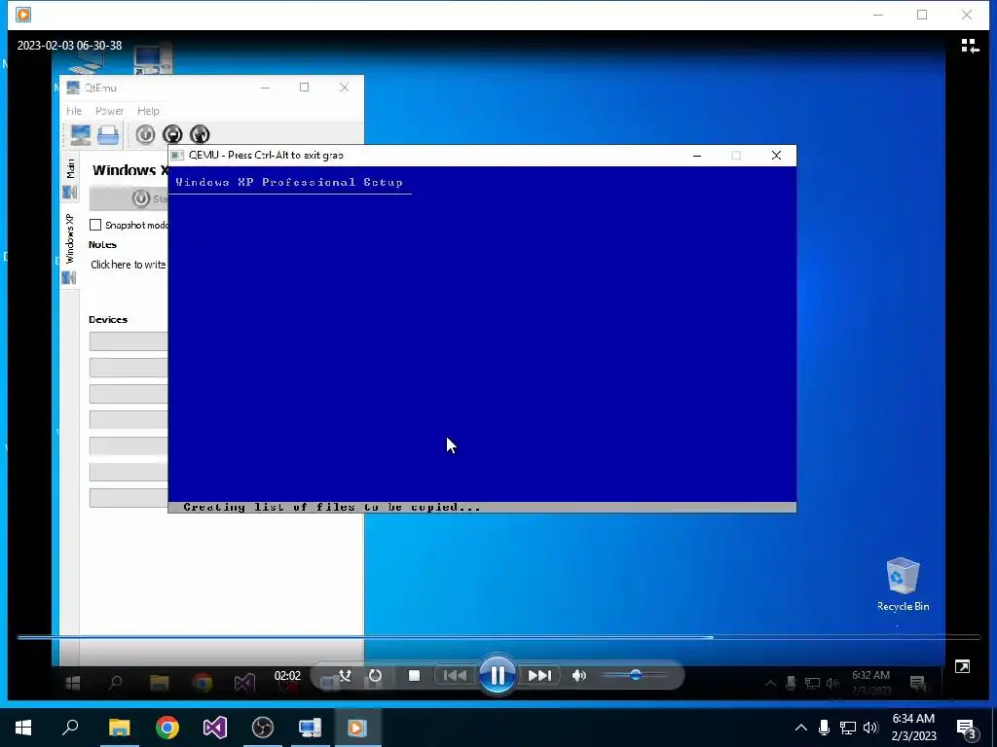Screen dimensions: 997x747
Task: Click QtEmu's blue printer-shaped toolbar icon
Action: (x=108, y=134)
